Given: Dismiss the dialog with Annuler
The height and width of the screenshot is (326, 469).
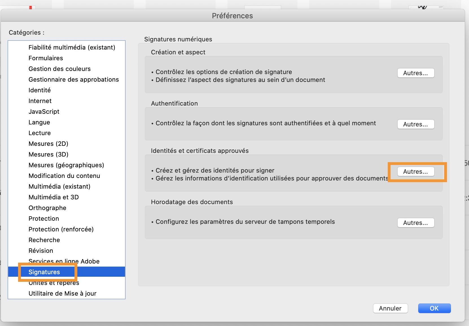Looking at the screenshot, I should click(390, 308).
